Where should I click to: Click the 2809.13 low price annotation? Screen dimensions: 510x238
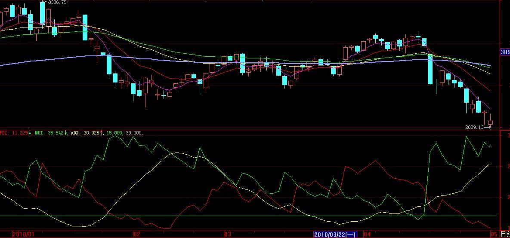pos(475,127)
